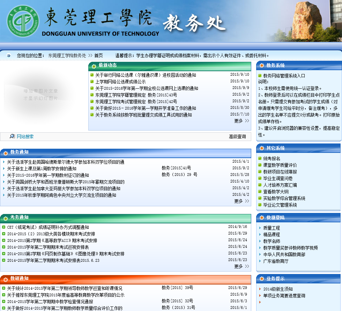This screenshot has height=311, width=342.
Task: Open 东莞理工学院学籍管理规定 notice
Action: pos(136,95)
